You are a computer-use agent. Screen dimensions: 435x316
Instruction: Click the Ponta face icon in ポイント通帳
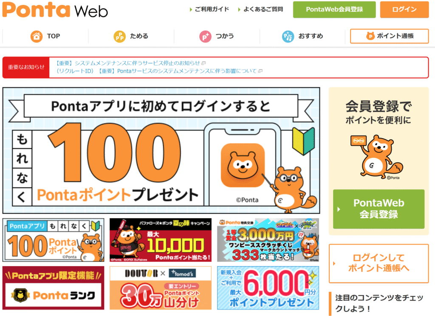[370, 36]
